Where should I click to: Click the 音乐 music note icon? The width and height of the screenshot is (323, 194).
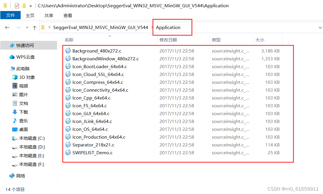pos(15,121)
